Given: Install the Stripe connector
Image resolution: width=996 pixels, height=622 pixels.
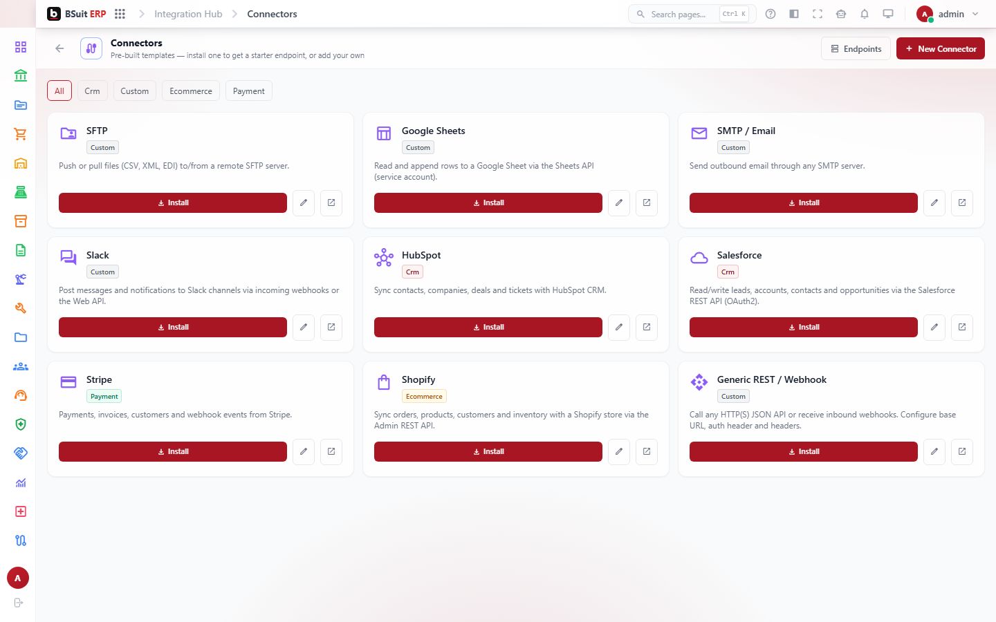Looking at the screenshot, I should point(173,451).
